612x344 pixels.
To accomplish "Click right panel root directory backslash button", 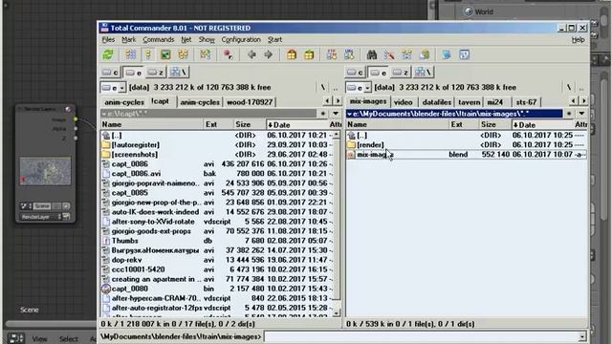I will 569,87.
